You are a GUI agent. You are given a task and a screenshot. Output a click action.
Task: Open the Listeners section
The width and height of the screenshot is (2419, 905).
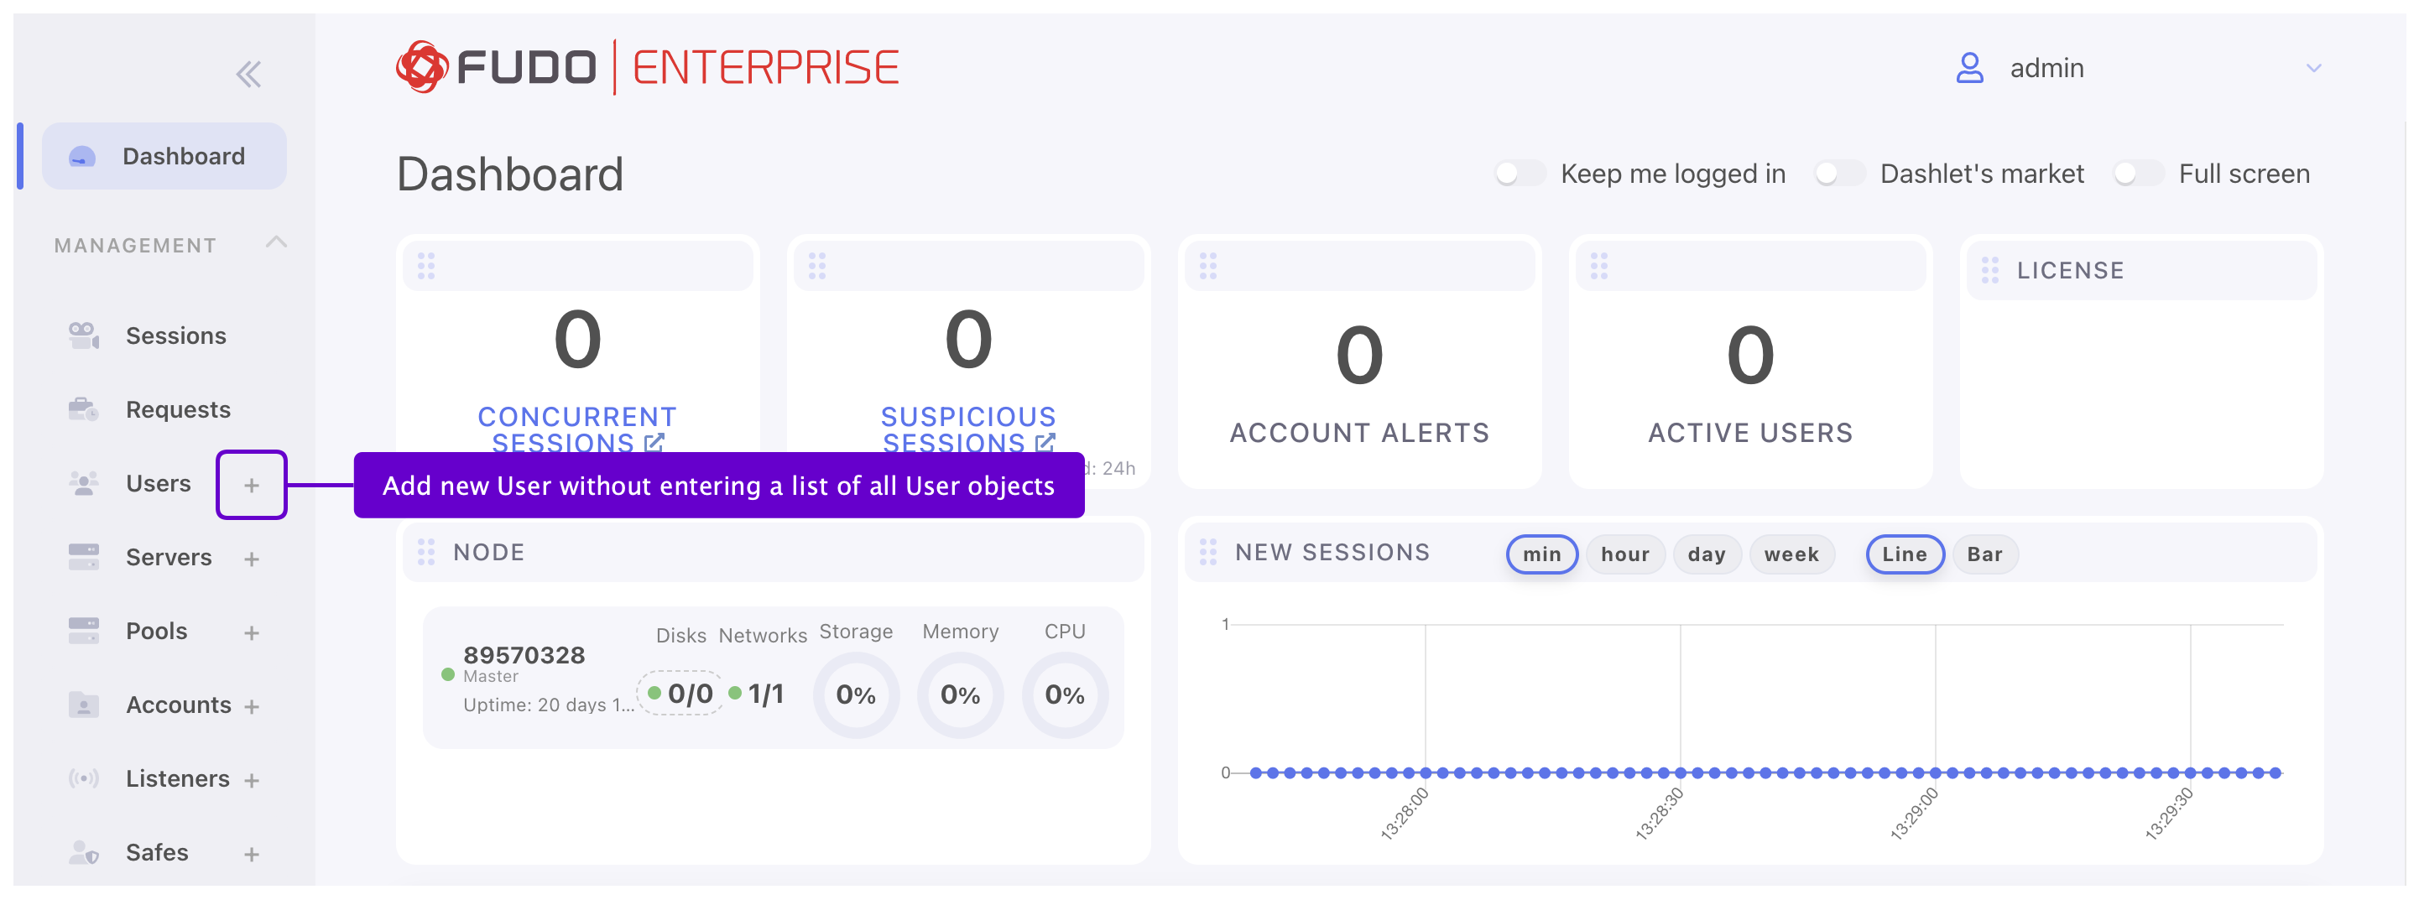point(176,778)
